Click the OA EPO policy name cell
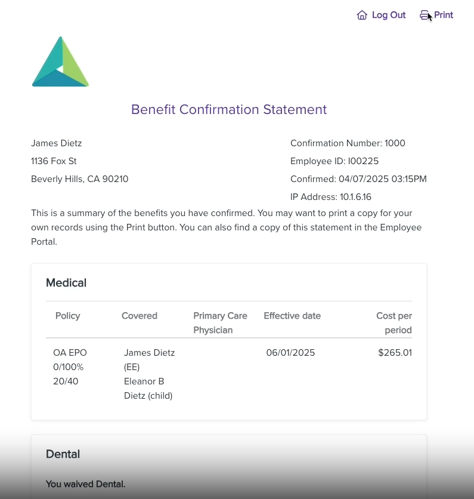Viewport: 474px width, 499px height. pyautogui.click(x=70, y=367)
